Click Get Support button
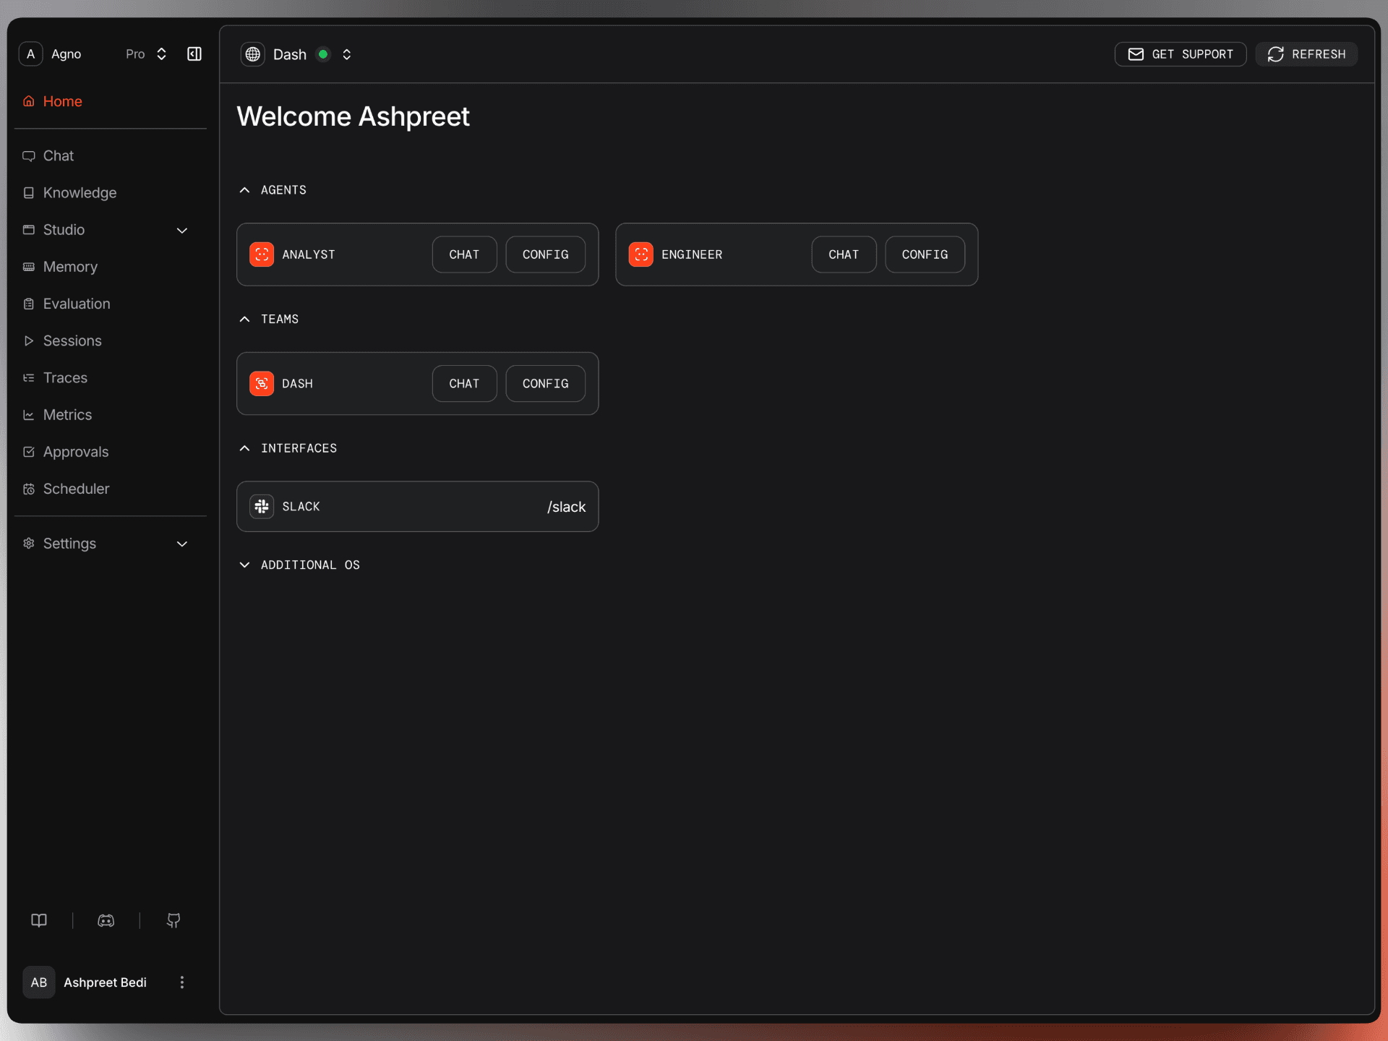This screenshot has height=1041, width=1388. pos(1180,54)
